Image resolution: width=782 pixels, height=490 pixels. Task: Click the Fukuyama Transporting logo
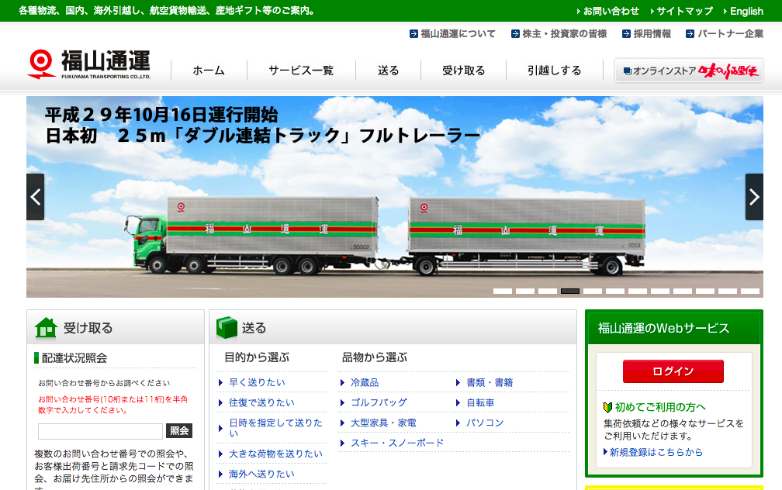(x=88, y=64)
